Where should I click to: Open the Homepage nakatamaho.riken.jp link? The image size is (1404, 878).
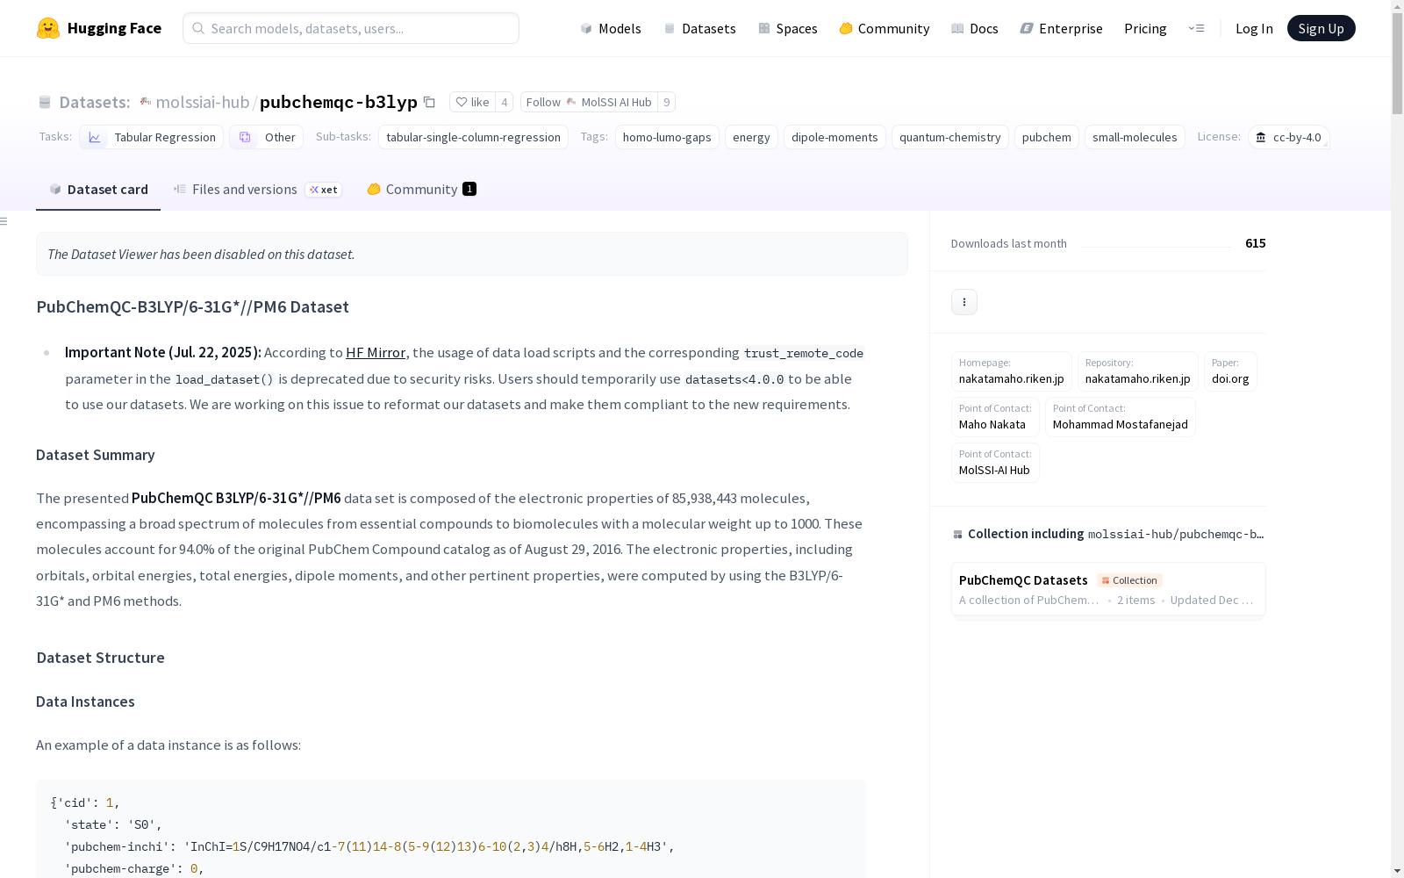[x=1012, y=371]
